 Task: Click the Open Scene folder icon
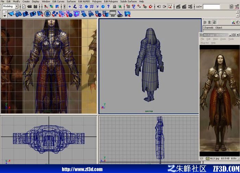click(29, 7)
